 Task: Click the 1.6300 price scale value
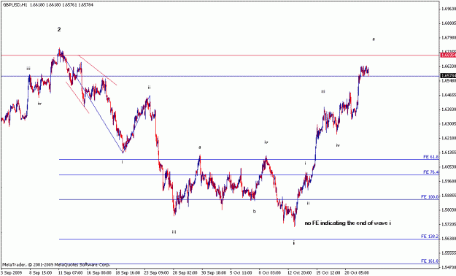449,123
